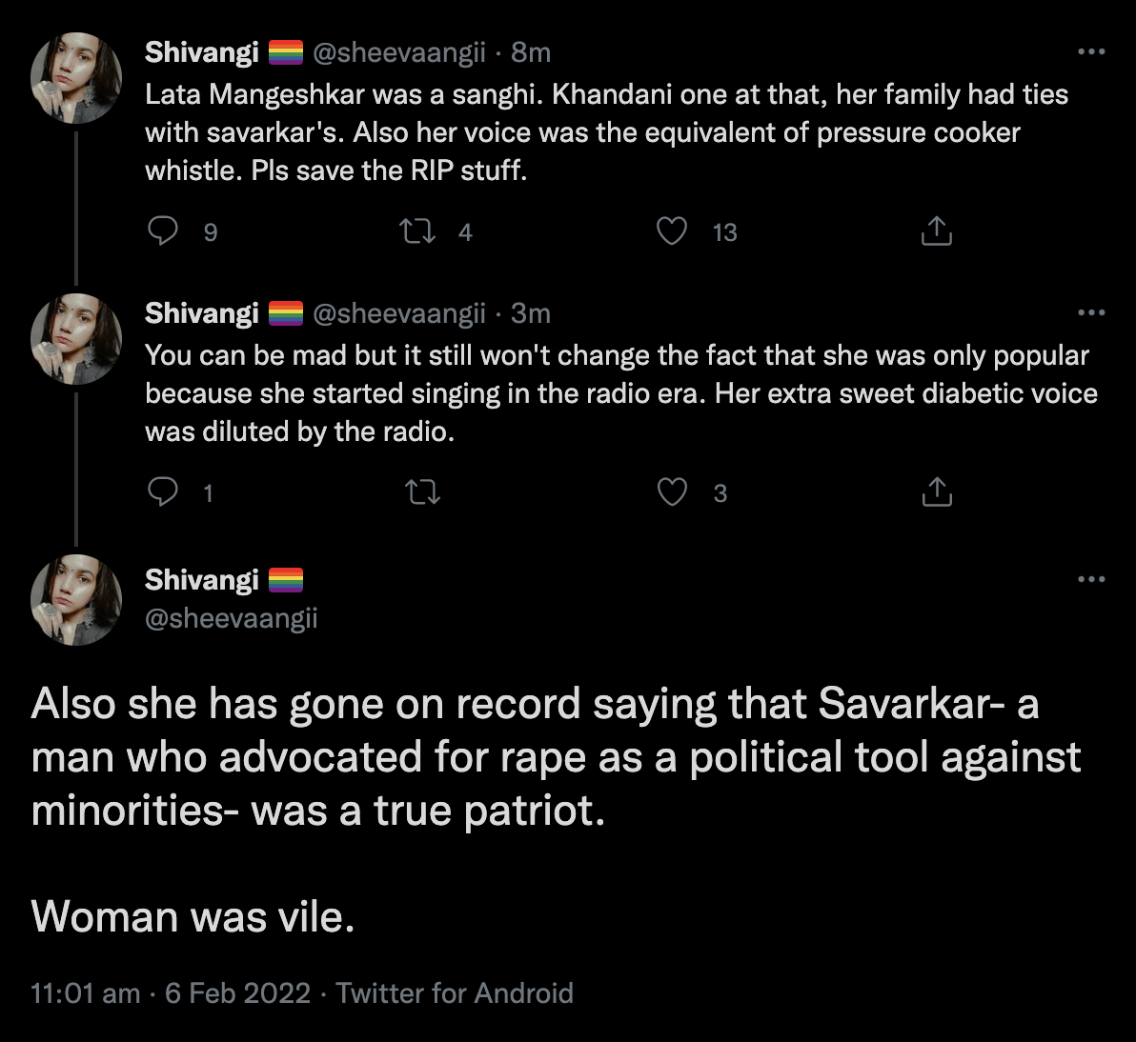The image size is (1136, 1042).
Task: Click the 11:01 am · 6 Feb 2022 timestamp
Action: pyautogui.click(x=172, y=993)
